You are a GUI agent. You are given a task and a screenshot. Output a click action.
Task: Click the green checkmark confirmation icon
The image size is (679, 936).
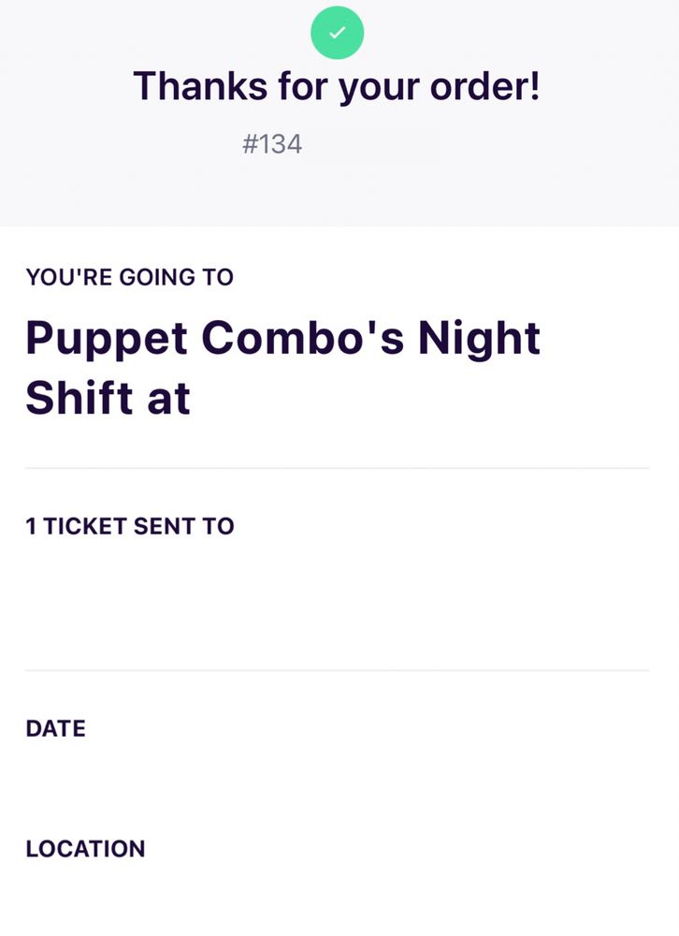tap(337, 33)
